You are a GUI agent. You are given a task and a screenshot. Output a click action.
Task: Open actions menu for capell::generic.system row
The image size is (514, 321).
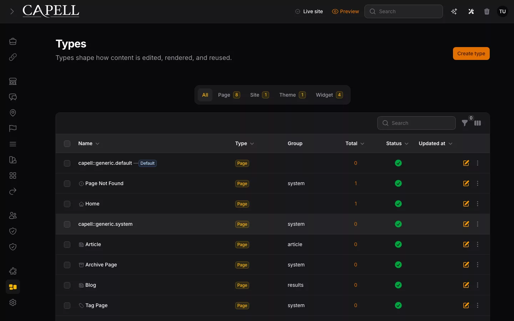tap(478, 224)
